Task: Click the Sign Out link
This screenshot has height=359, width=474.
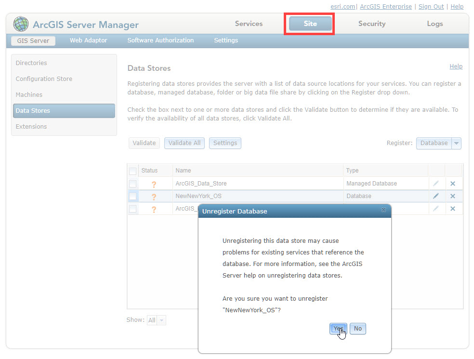Action: click(431, 7)
